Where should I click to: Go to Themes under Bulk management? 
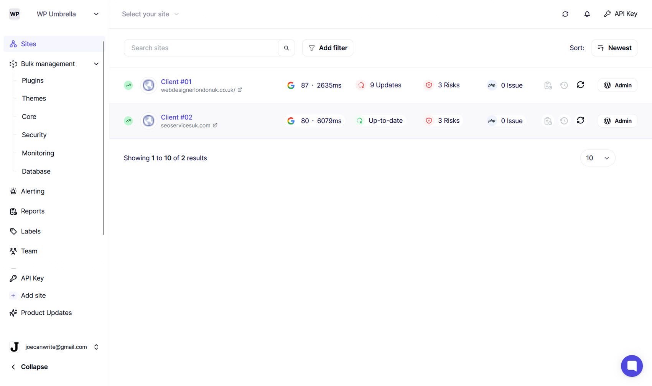tap(33, 98)
